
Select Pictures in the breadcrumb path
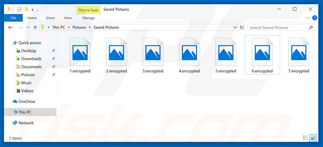79,27
